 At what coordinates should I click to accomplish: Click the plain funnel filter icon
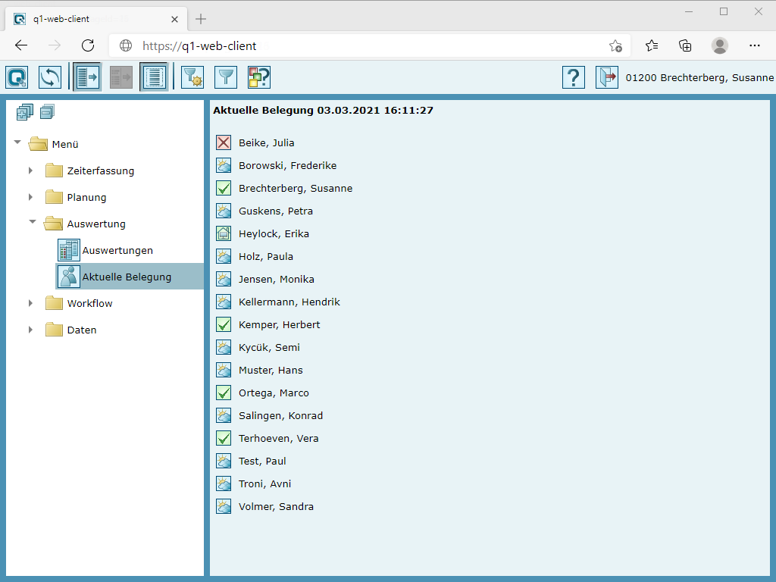226,77
